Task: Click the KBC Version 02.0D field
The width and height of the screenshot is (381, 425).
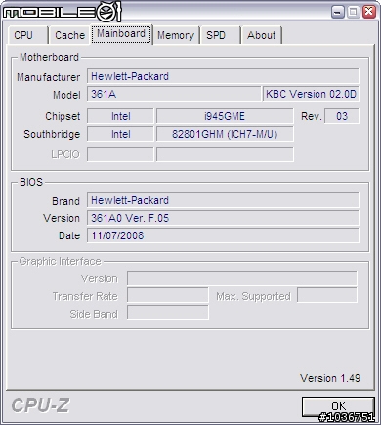Action: pos(311,94)
